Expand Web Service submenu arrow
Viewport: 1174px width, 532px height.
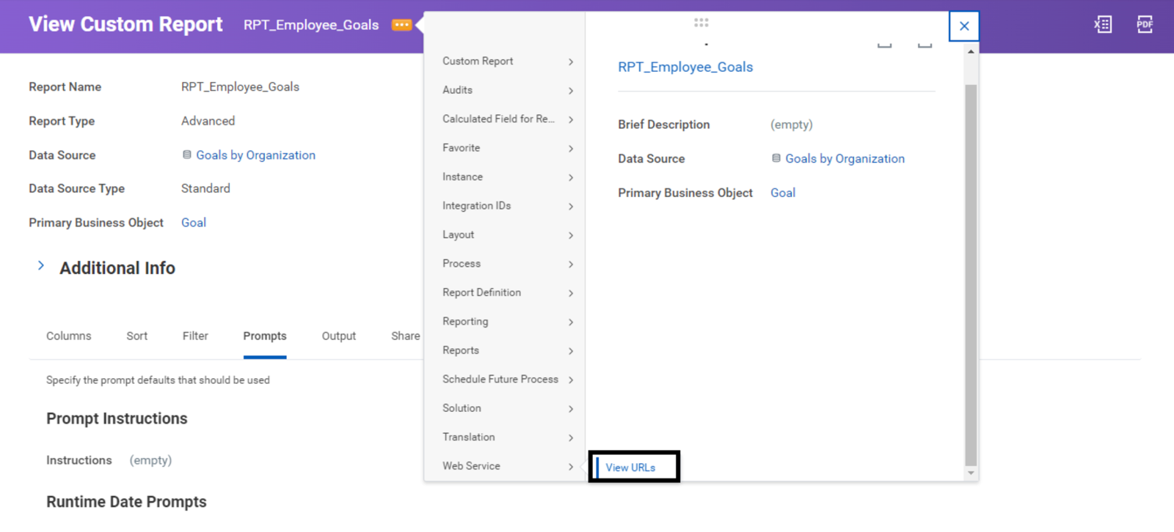(x=571, y=467)
